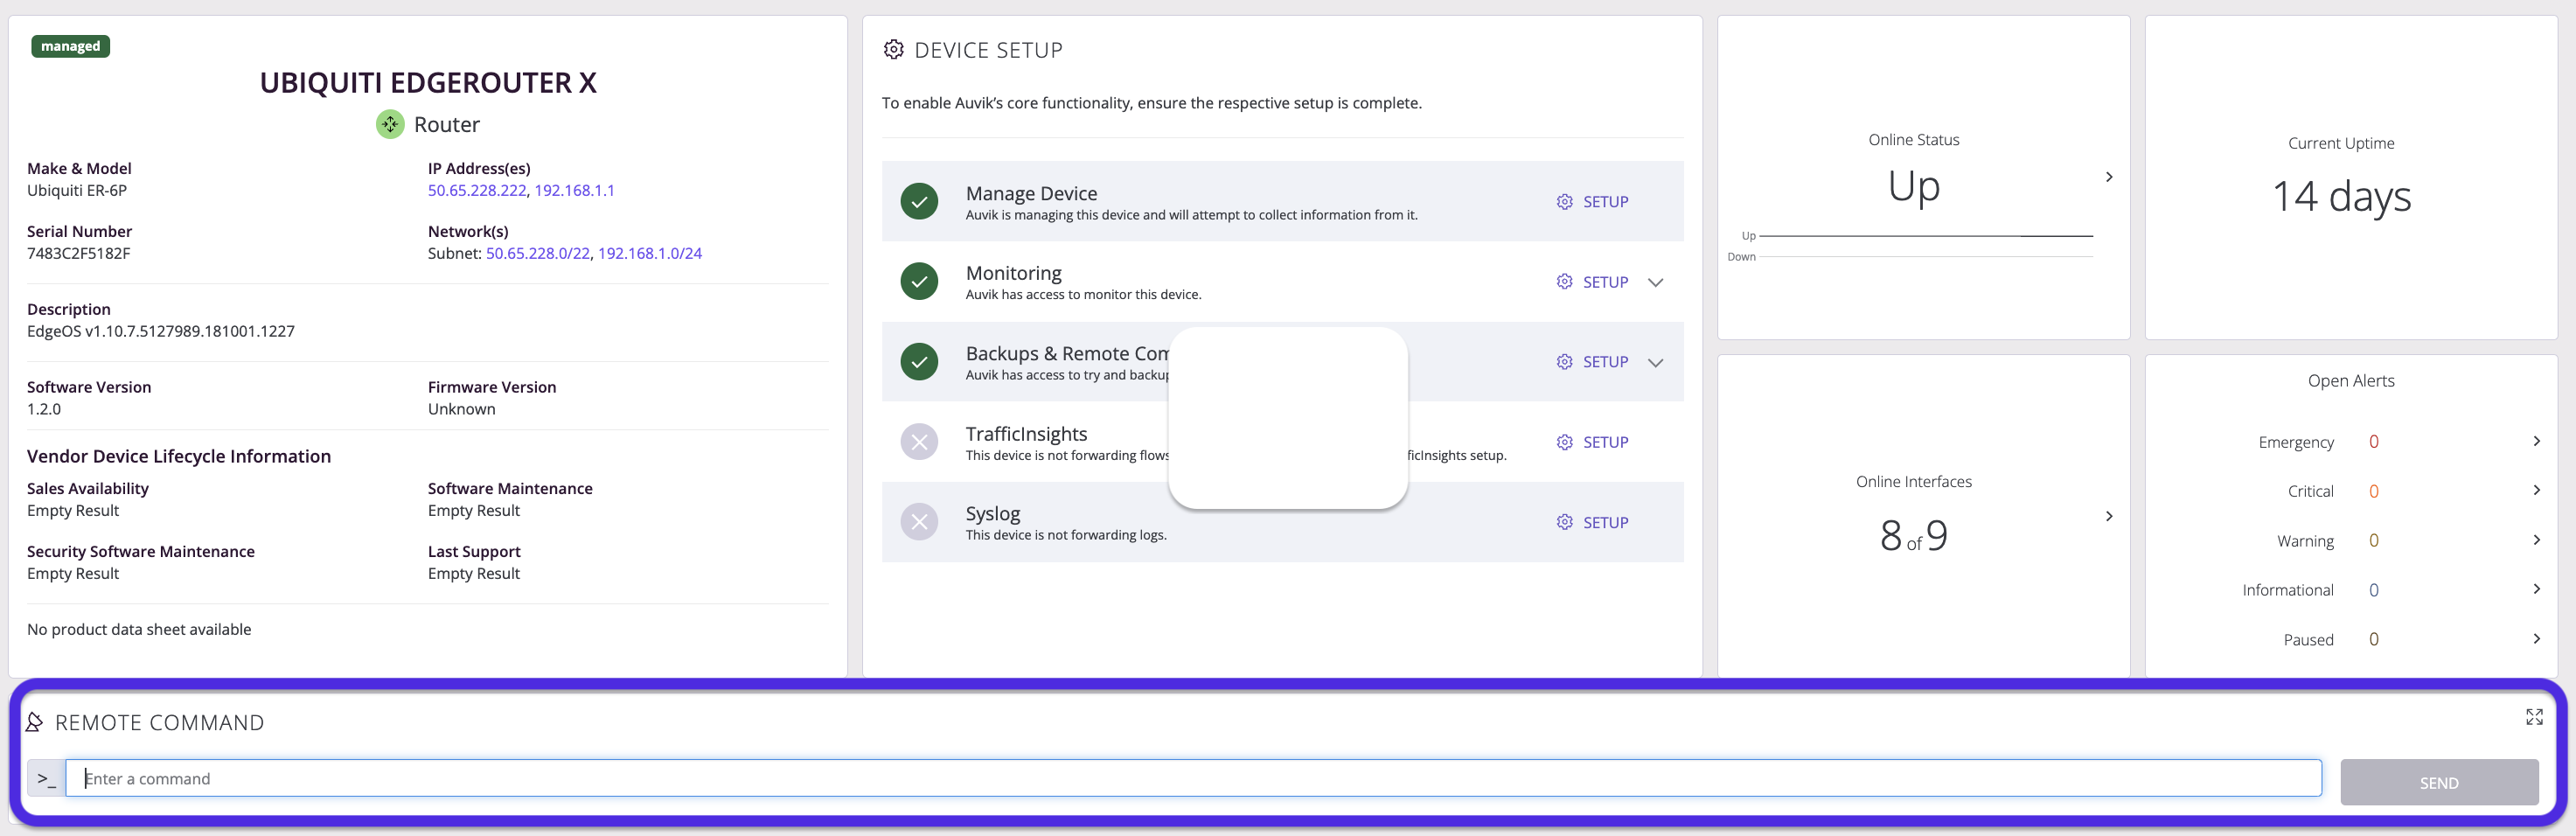Click the online status Up/Down timeline chart
The height and width of the screenshot is (836, 2576).
[1910, 246]
